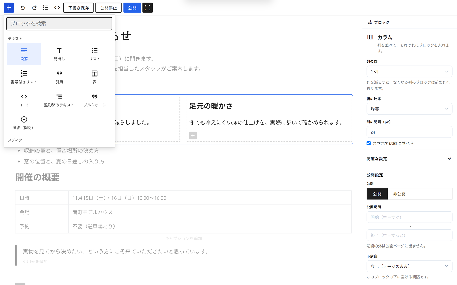457x285 pixels.
Task: Insert a 引用 (quote) block
Action: tap(59, 77)
